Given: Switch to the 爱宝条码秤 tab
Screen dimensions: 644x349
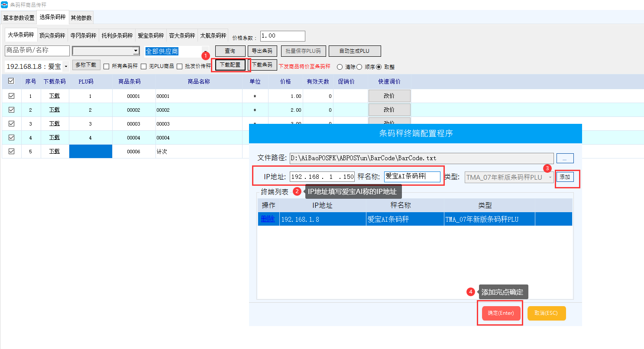Looking at the screenshot, I should (x=151, y=36).
